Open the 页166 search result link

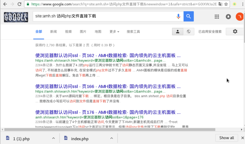(x=108, y=87)
